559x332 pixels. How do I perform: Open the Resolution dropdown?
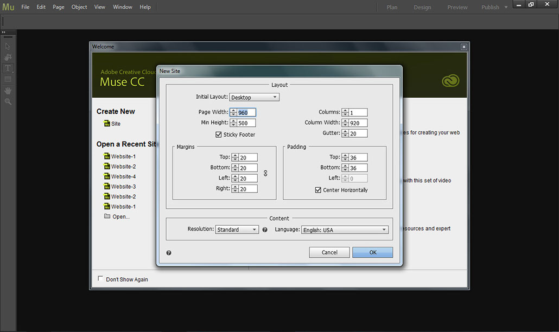pos(237,230)
